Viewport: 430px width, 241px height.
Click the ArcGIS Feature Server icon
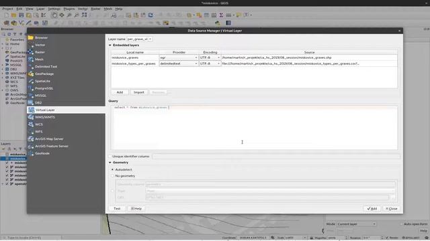31,146
